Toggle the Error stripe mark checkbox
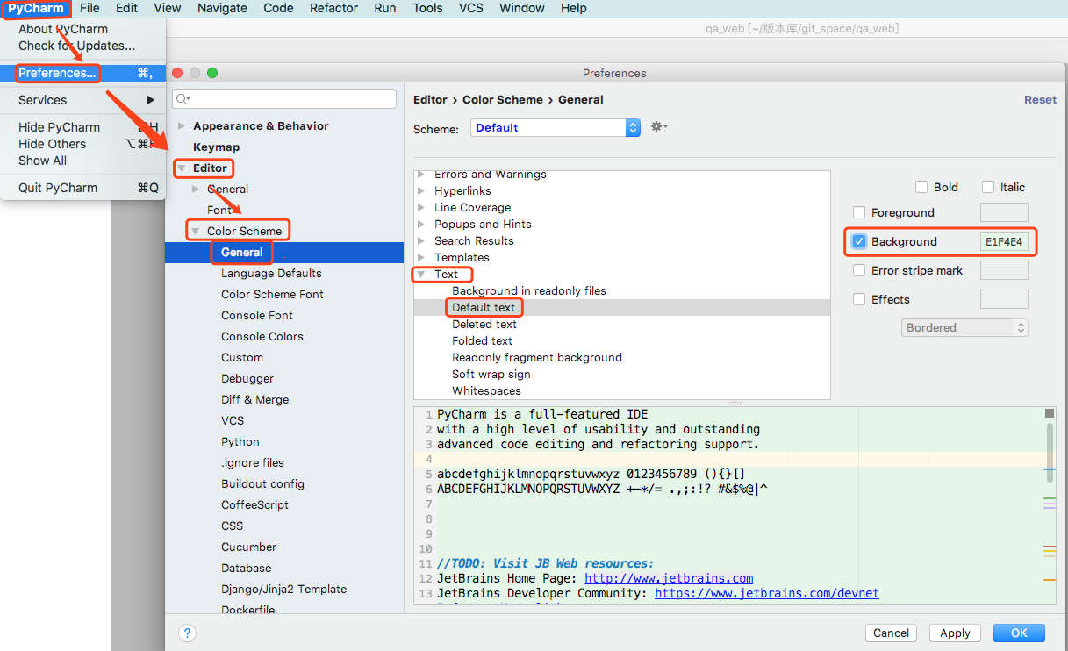Viewport: 1068px width, 651px height. 859,270
